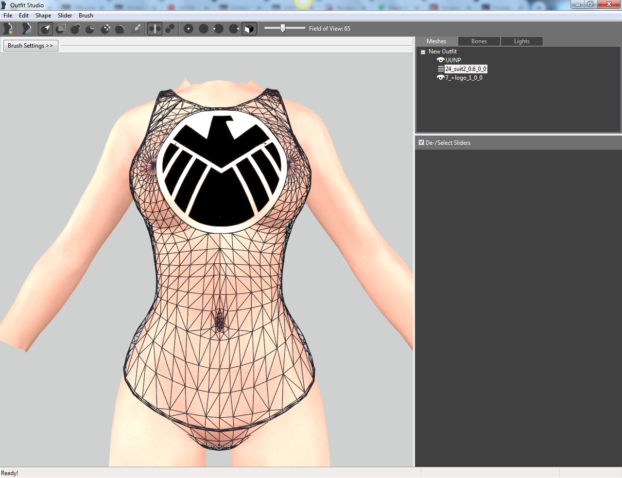Screen dimensions: 622x478
Task: Uncheck De-/Select Sliders checkbox
Action: coord(421,142)
